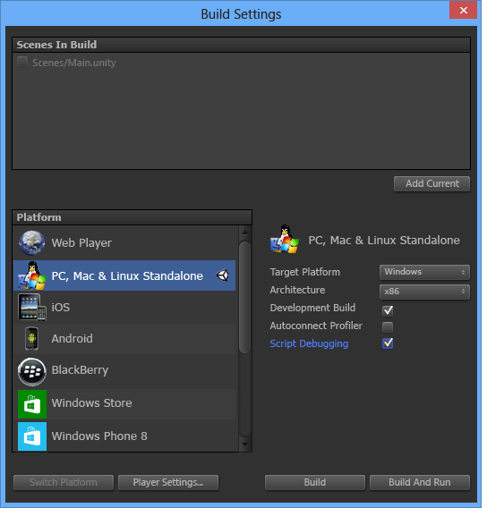
Task: Close the Build Settings window
Action: (464, 11)
